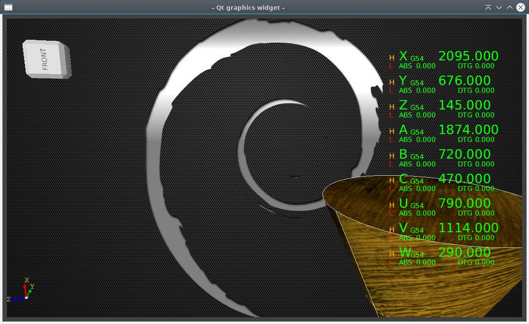Click DTG 0.000 under the Y value

(x=476, y=90)
